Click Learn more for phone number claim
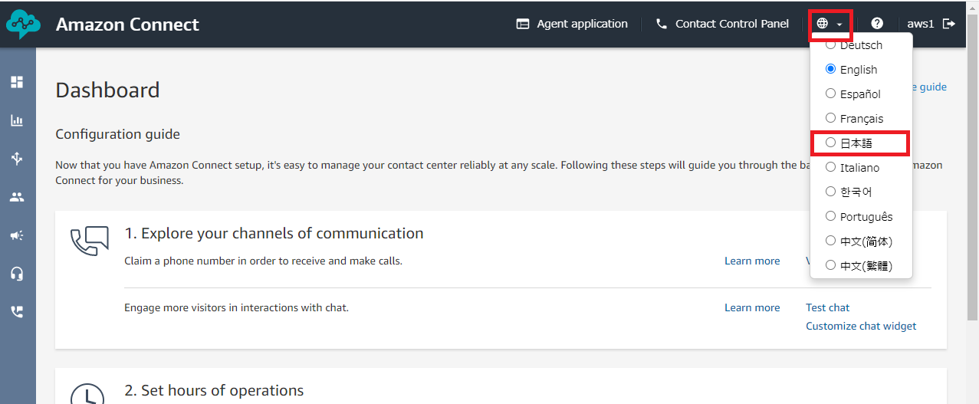Screen dimensions: 979x404 click(752, 261)
